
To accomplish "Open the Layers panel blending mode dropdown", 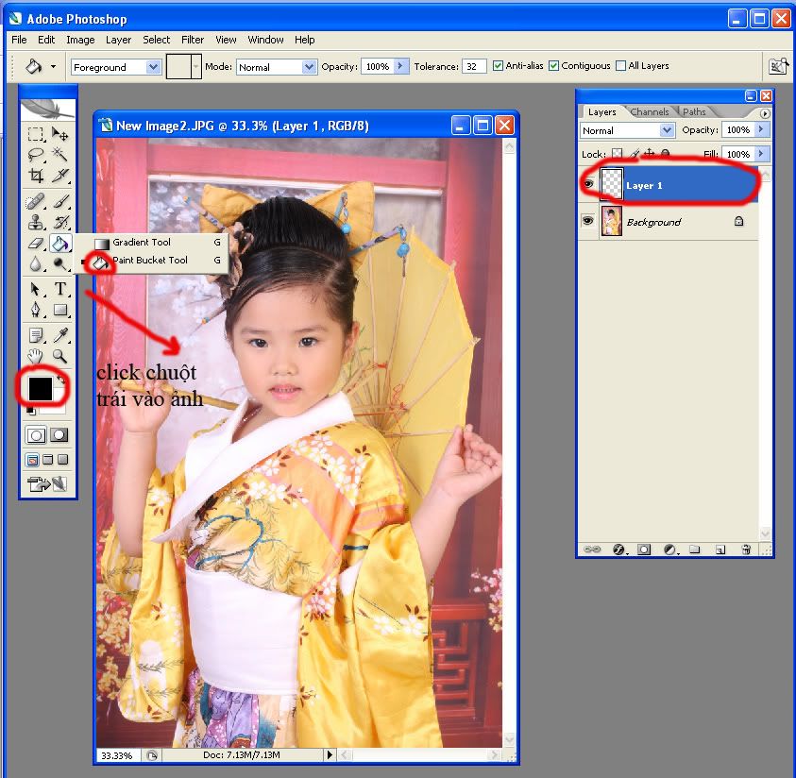I will [667, 130].
